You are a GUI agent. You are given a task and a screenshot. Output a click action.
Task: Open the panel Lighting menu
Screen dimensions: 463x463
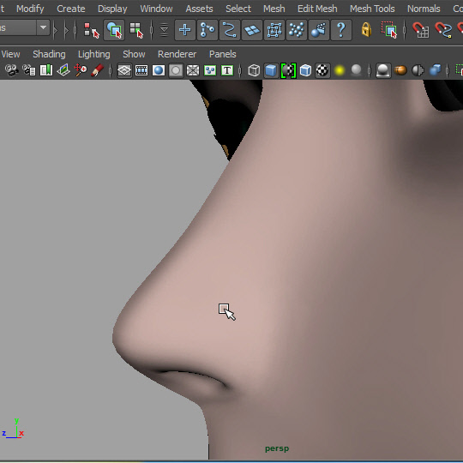[94, 54]
